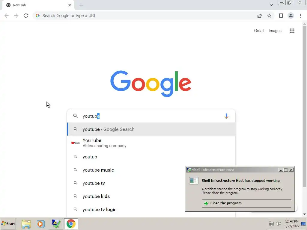Viewport: 307px width, 230px height.
Task: Choose the YouTube Video sharing company suggestion
Action: coord(151,143)
